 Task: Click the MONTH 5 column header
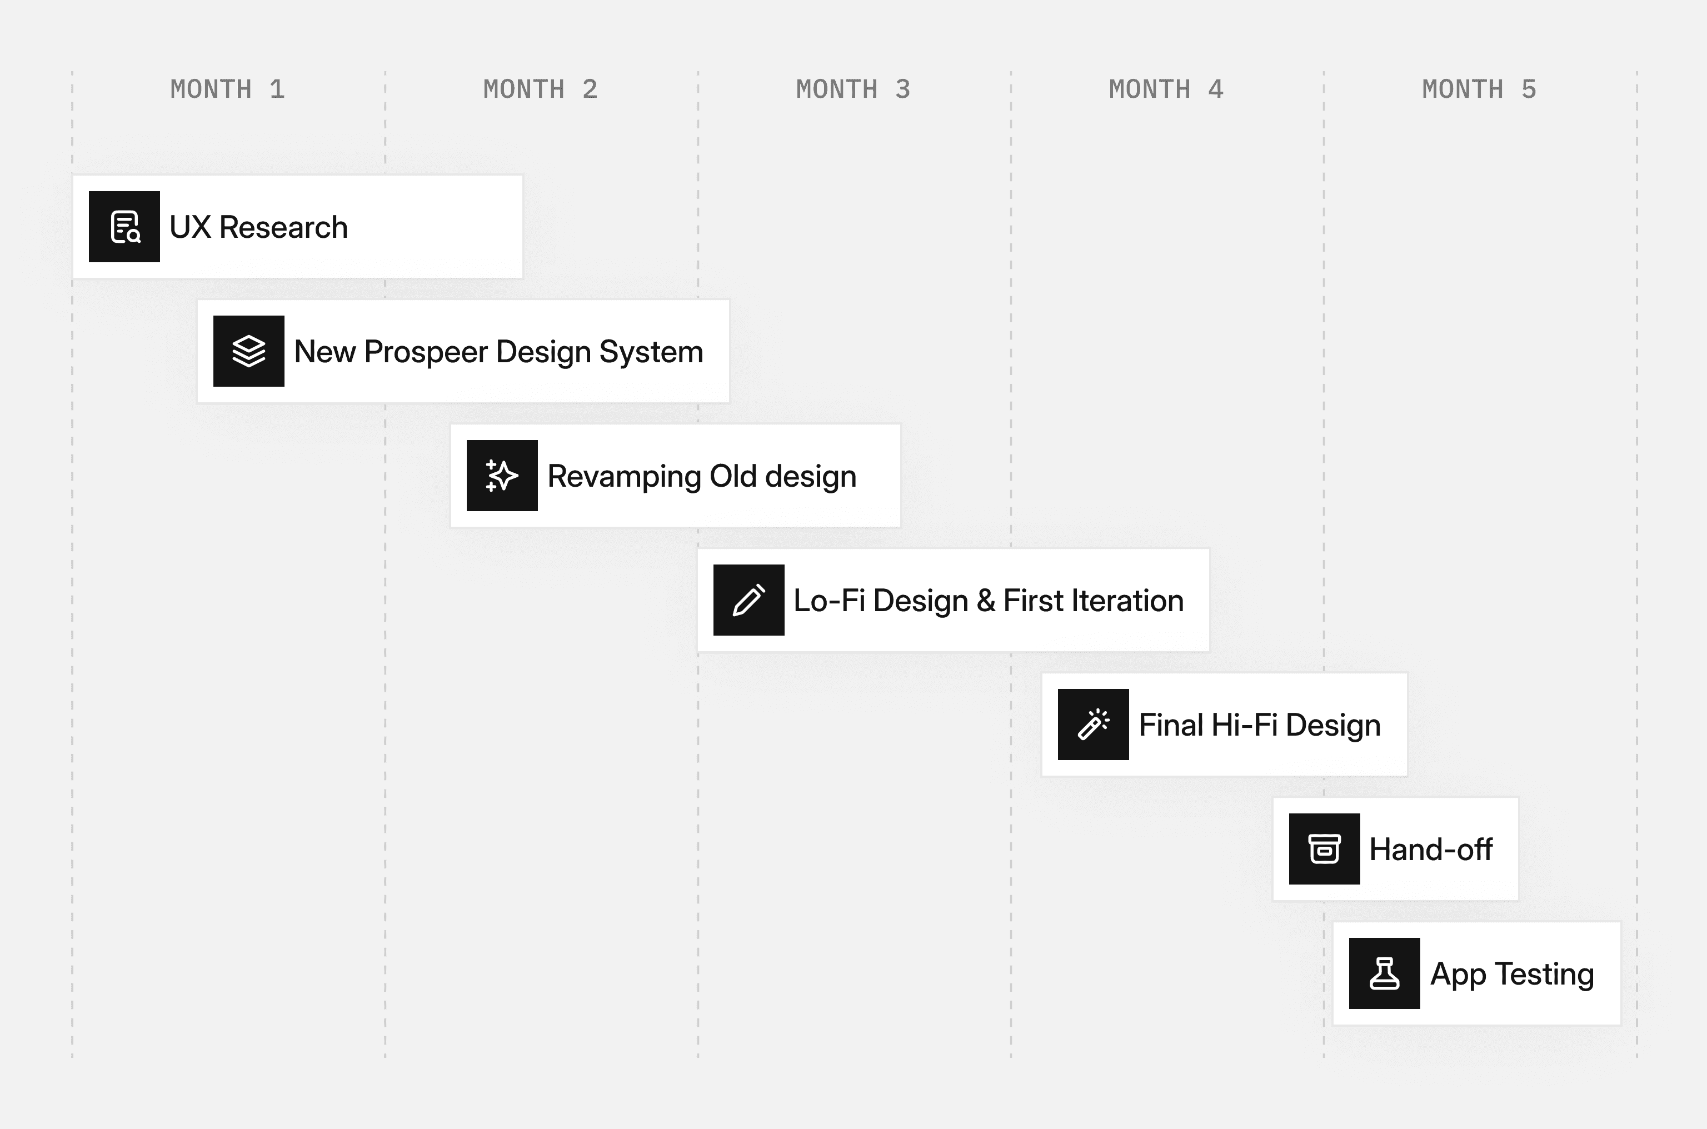tap(1480, 89)
